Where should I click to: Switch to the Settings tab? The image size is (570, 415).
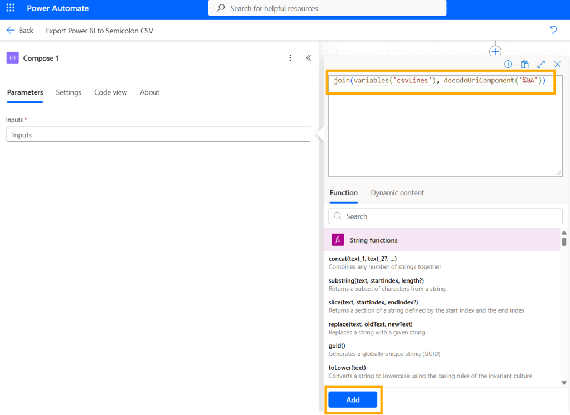tap(68, 92)
